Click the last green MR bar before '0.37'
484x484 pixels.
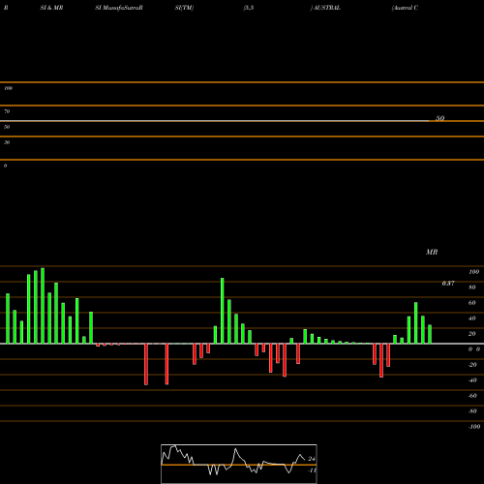click(430, 334)
